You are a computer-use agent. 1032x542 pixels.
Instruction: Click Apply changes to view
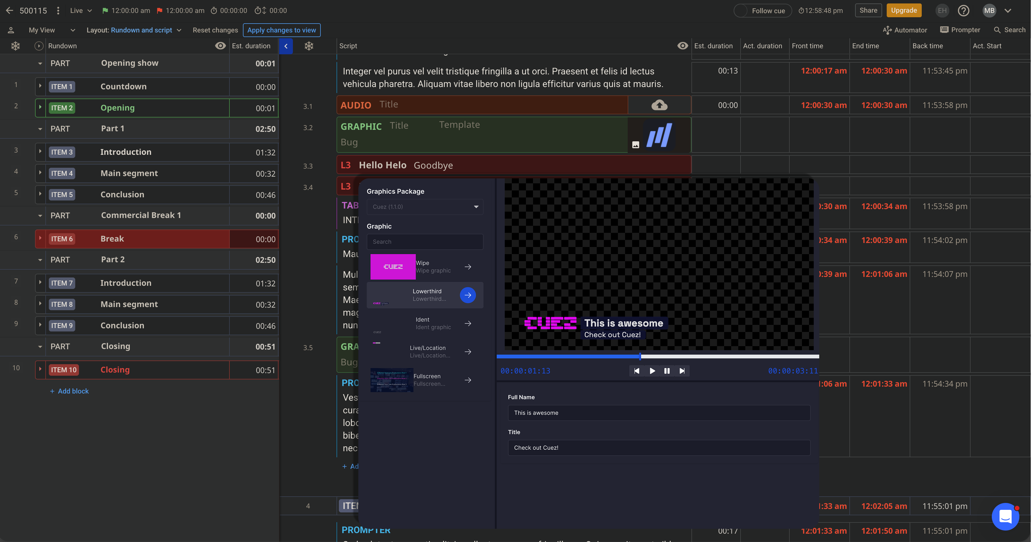[x=282, y=30]
